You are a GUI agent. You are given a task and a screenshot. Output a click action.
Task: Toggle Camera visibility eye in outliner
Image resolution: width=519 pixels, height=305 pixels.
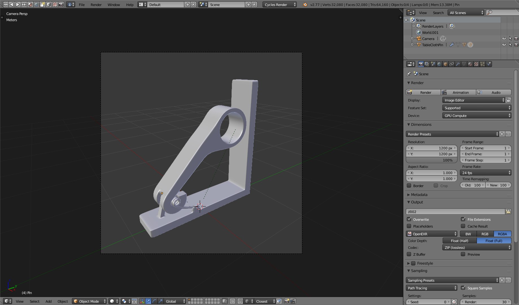pos(504,39)
